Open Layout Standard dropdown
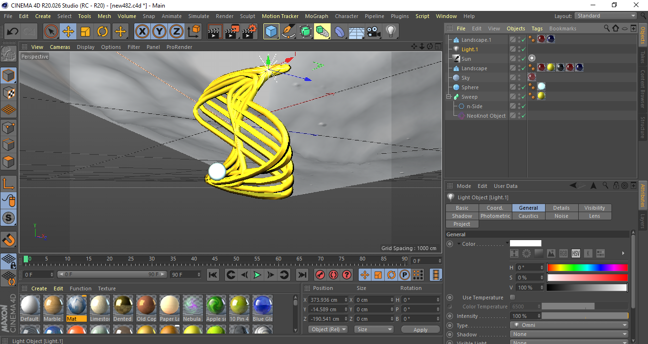Viewport: 648px width, 344px height. pos(605,16)
